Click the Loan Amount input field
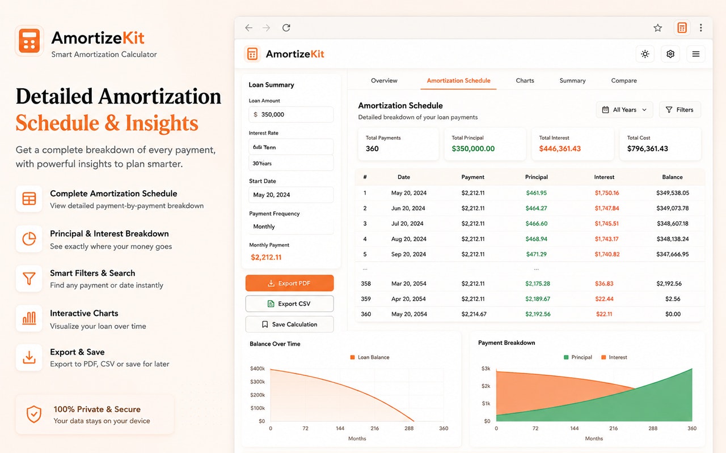 [291, 114]
